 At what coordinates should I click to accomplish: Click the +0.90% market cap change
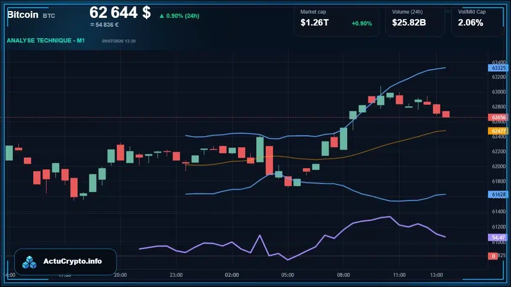coord(362,23)
